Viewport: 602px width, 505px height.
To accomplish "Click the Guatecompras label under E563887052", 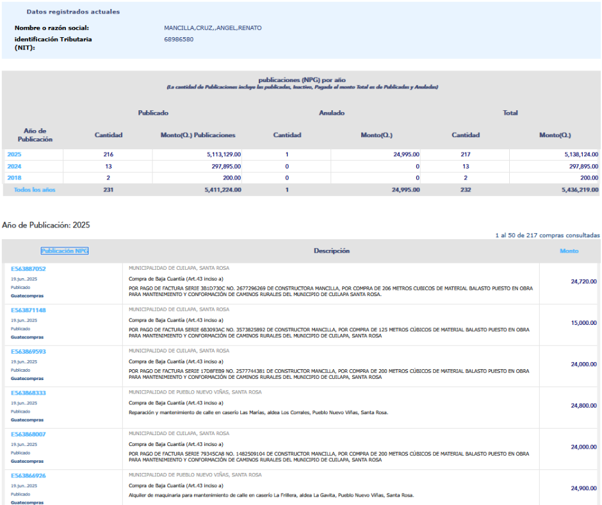I will point(28,296).
